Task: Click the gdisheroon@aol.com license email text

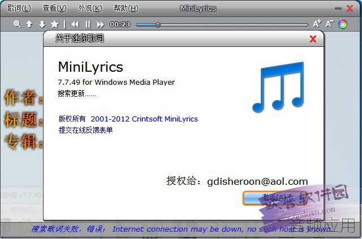Action: tap(258, 181)
